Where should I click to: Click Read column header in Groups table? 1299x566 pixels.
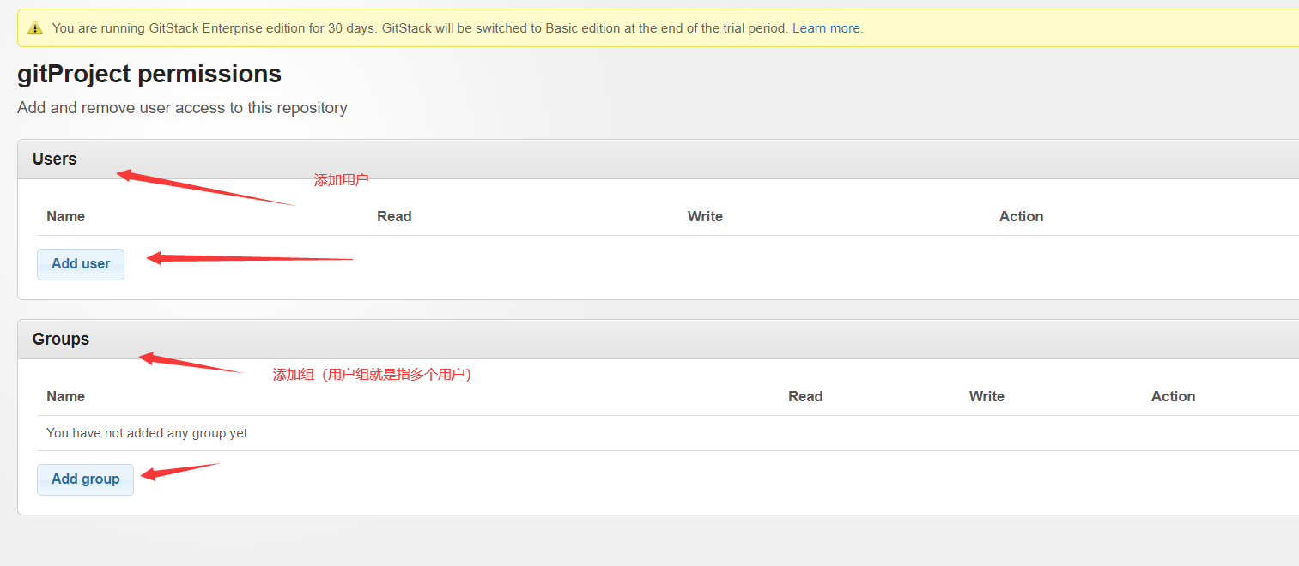(x=805, y=396)
